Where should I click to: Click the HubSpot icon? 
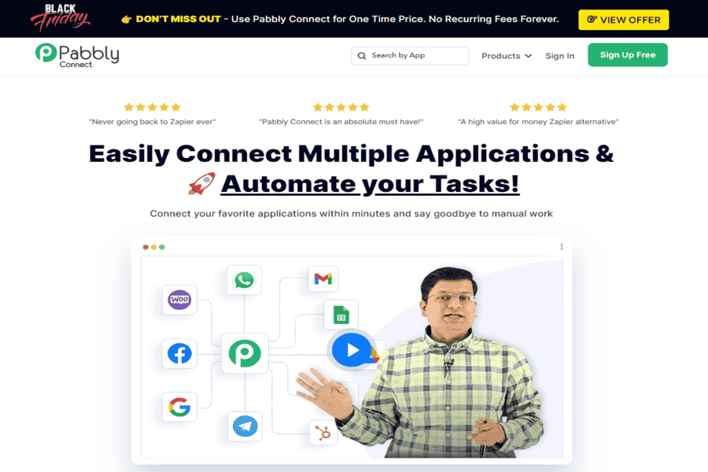tap(323, 433)
